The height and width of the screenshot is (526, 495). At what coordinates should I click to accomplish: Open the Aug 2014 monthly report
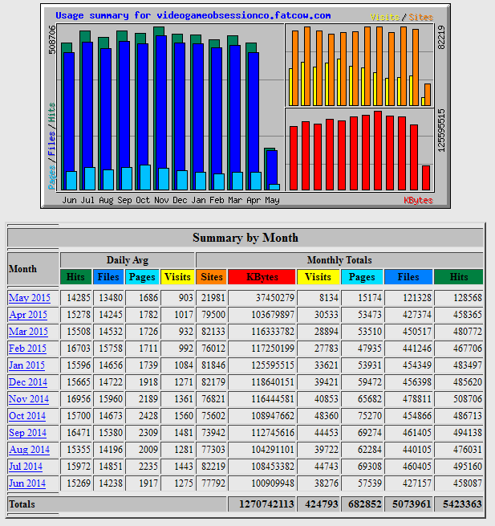29,450
